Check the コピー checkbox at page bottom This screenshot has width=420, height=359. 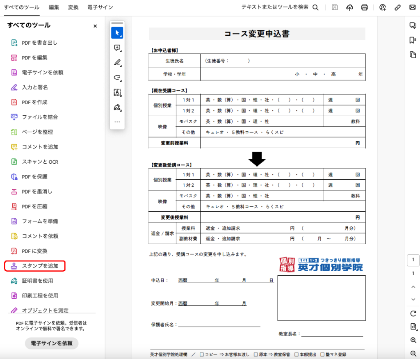202,354
